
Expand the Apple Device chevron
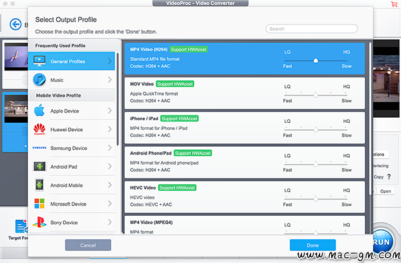click(110, 110)
